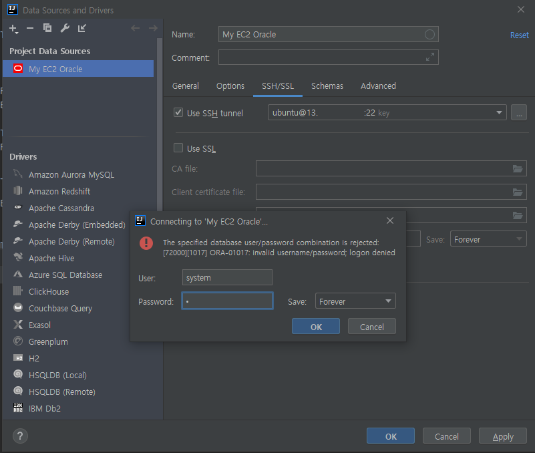
Task: Close the Connecting to dialog
Action: point(390,221)
